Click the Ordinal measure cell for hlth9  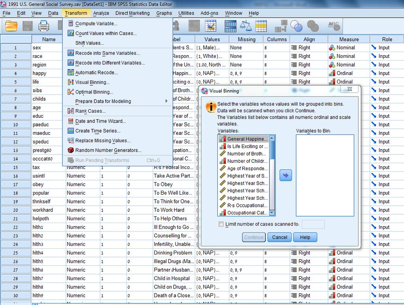pos(349,296)
